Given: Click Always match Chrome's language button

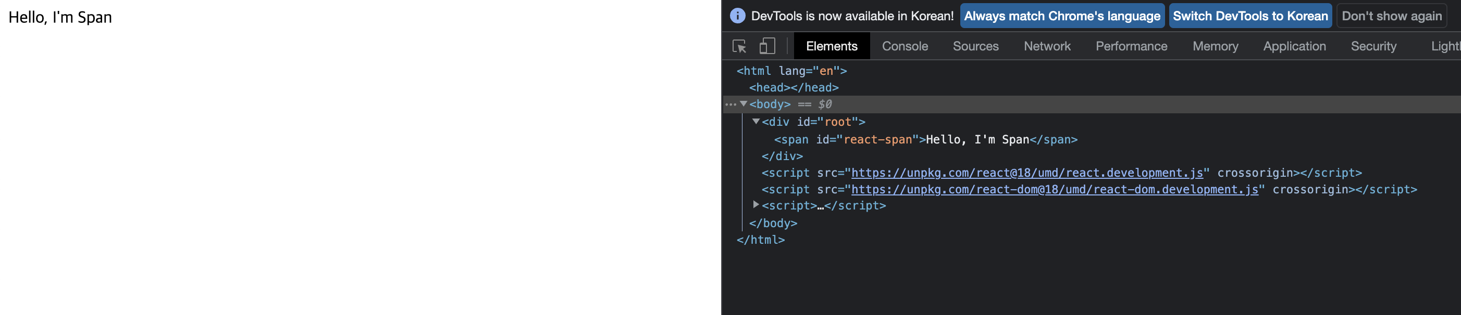Looking at the screenshot, I should click(1062, 16).
